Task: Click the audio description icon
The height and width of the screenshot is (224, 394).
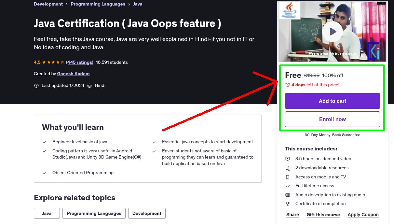Action: [288, 195]
